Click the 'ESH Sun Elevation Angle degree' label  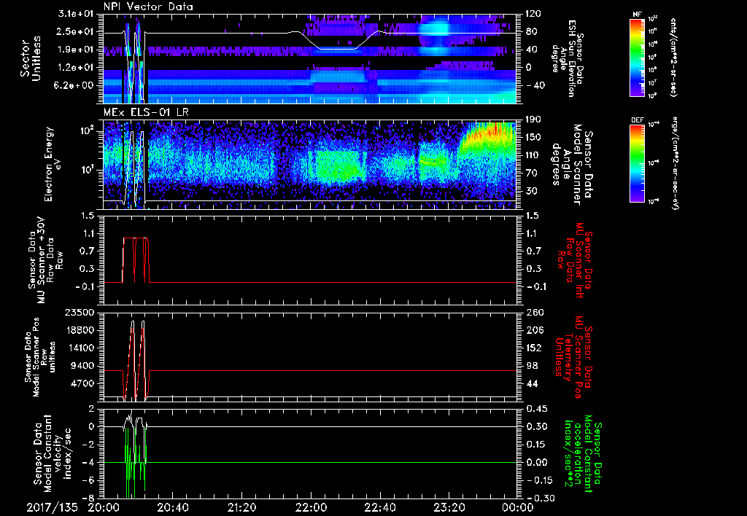point(567,58)
